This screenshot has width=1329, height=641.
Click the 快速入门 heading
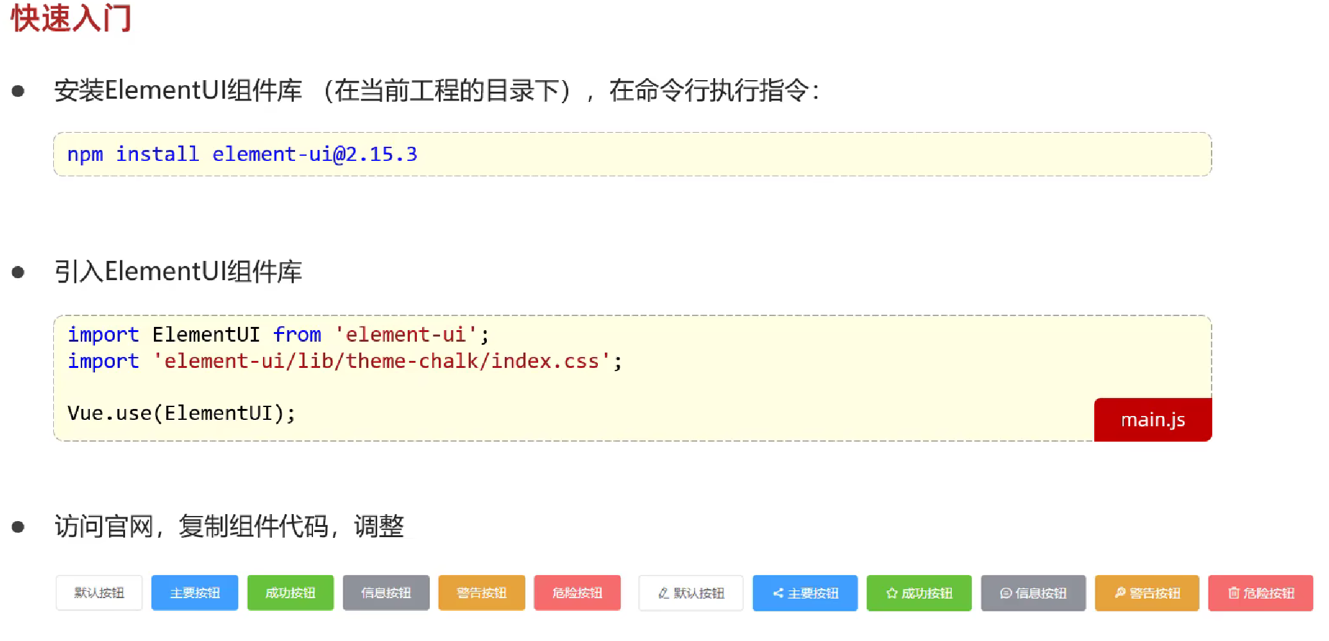point(71,18)
